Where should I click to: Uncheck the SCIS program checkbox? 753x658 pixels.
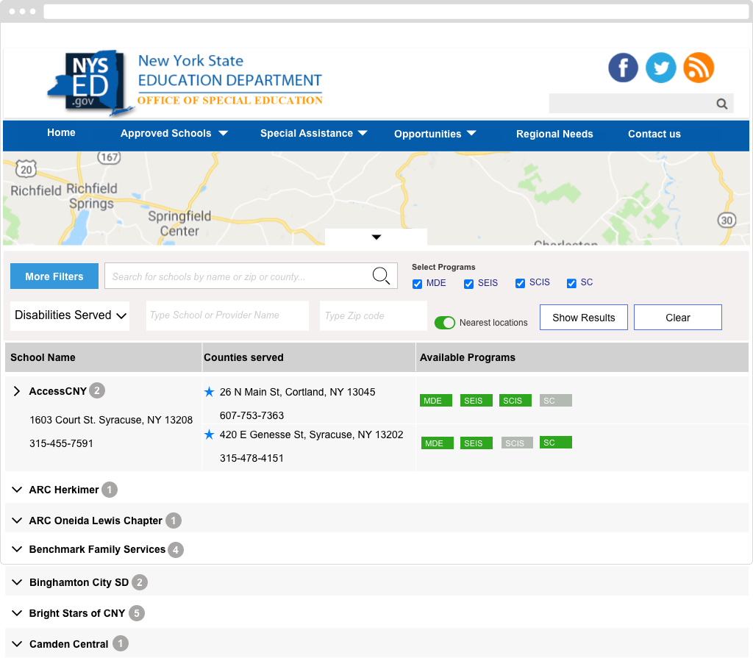pos(520,284)
